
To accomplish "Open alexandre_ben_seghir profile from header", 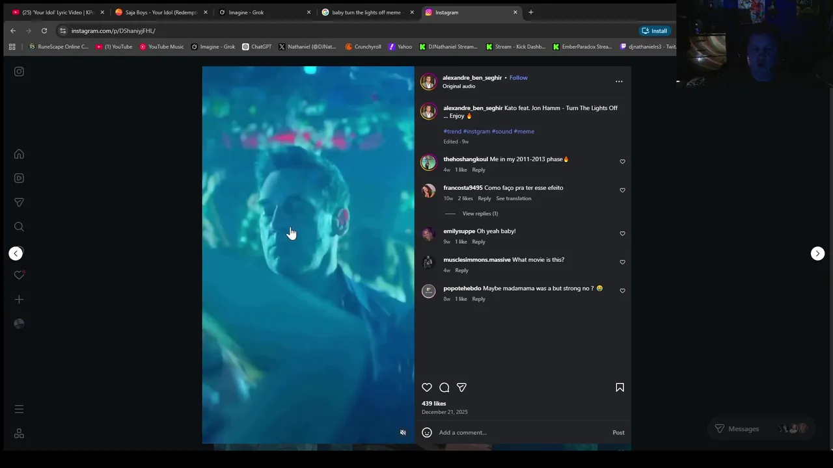I will tap(472, 77).
